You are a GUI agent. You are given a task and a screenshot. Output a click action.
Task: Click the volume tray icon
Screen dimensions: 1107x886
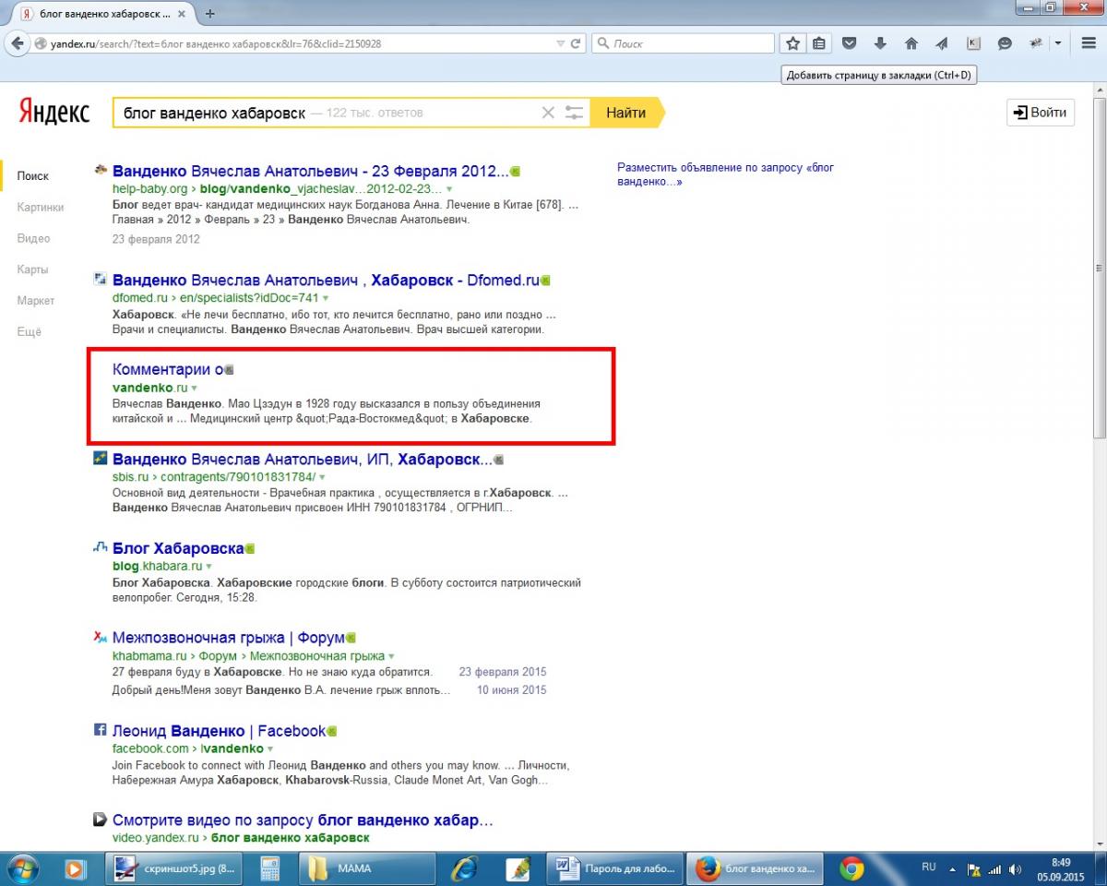[x=1016, y=869]
